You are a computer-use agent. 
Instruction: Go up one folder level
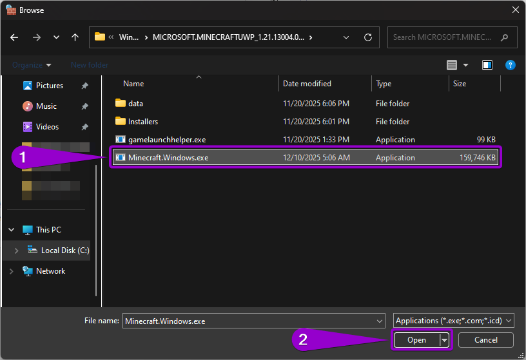point(75,37)
